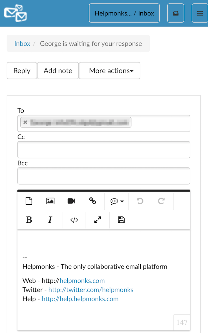Open the hamburger menu

tap(200, 13)
